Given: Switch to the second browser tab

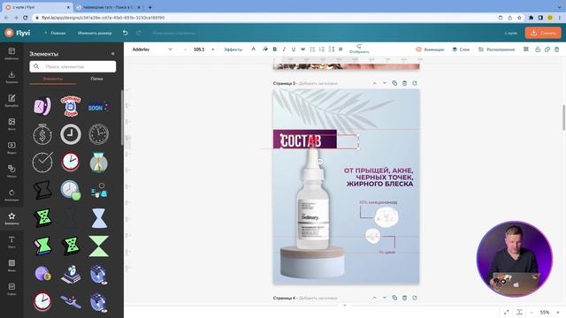Looking at the screenshot, I should (107, 7).
